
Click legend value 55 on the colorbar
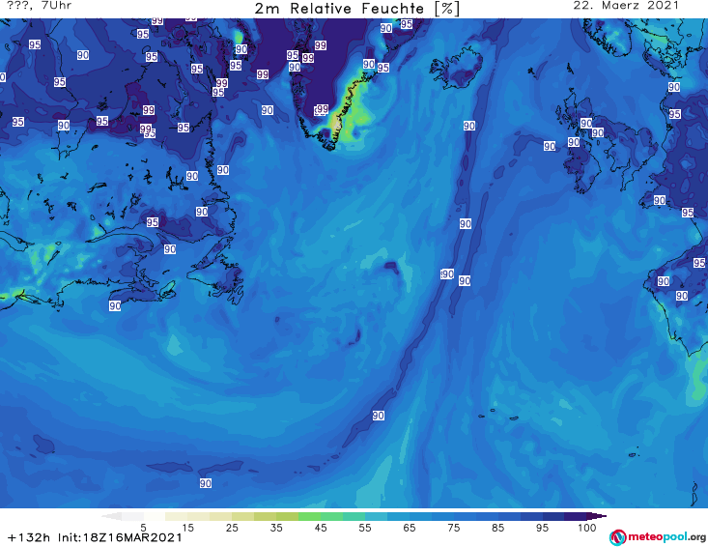point(365,528)
